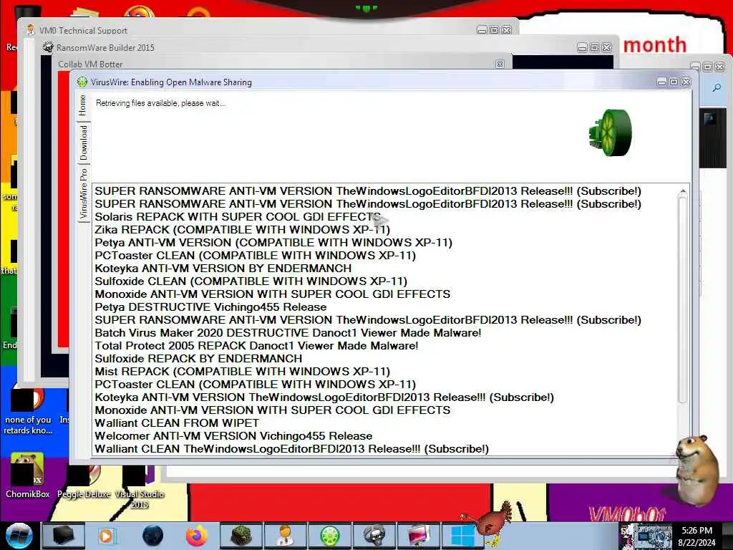Click the VM0 Technical Support title icon
This screenshot has width=733, height=550.
tap(30, 30)
